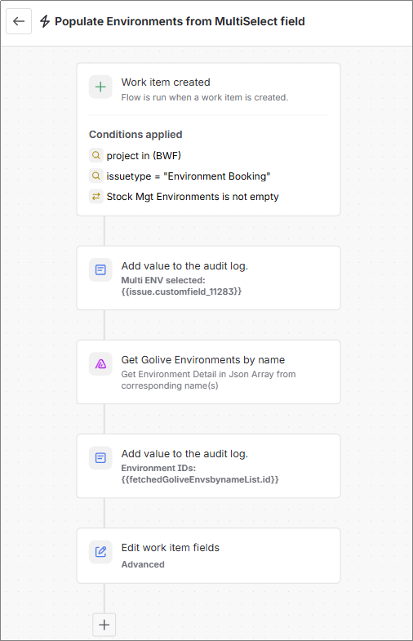Screen dimensions: 413x641
Task: Select Stock Mgt Environments not empty condition
Action: click(x=193, y=197)
